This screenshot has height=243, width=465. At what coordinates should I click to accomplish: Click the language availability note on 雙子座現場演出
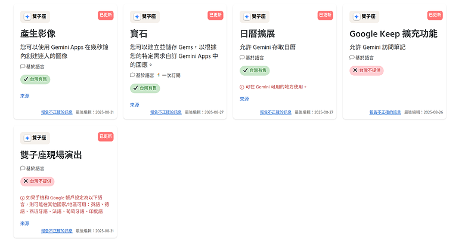coord(64,204)
